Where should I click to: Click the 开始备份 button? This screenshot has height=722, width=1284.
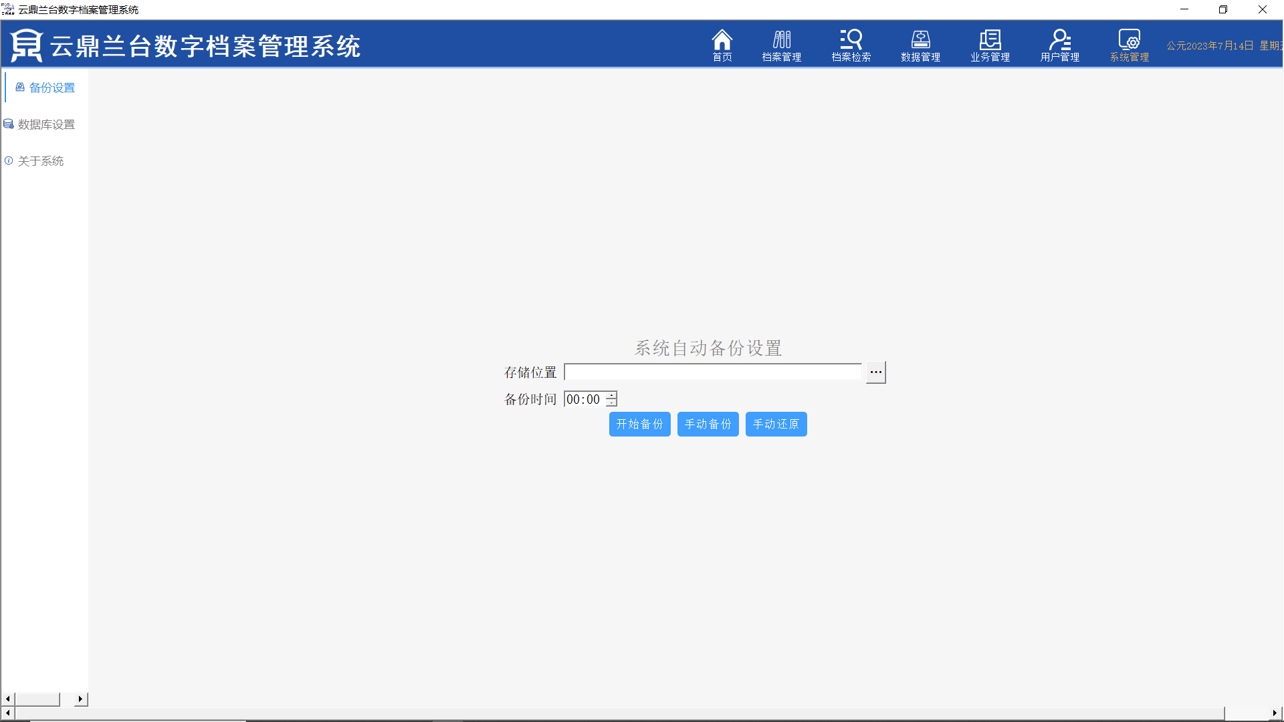pos(639,424)
